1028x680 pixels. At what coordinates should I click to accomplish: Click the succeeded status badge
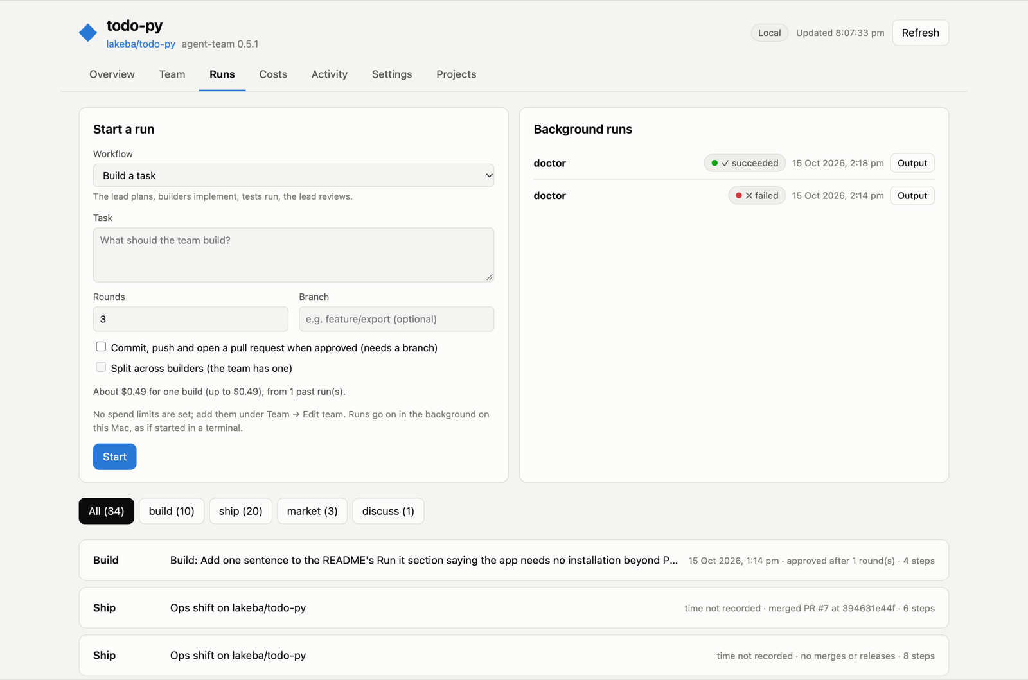point(745,163)
